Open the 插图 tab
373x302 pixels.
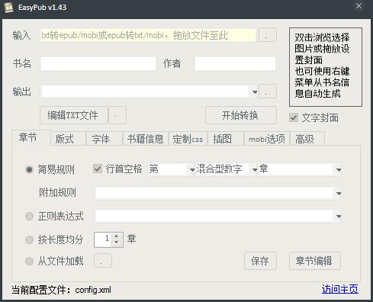[x=226, y=139]
